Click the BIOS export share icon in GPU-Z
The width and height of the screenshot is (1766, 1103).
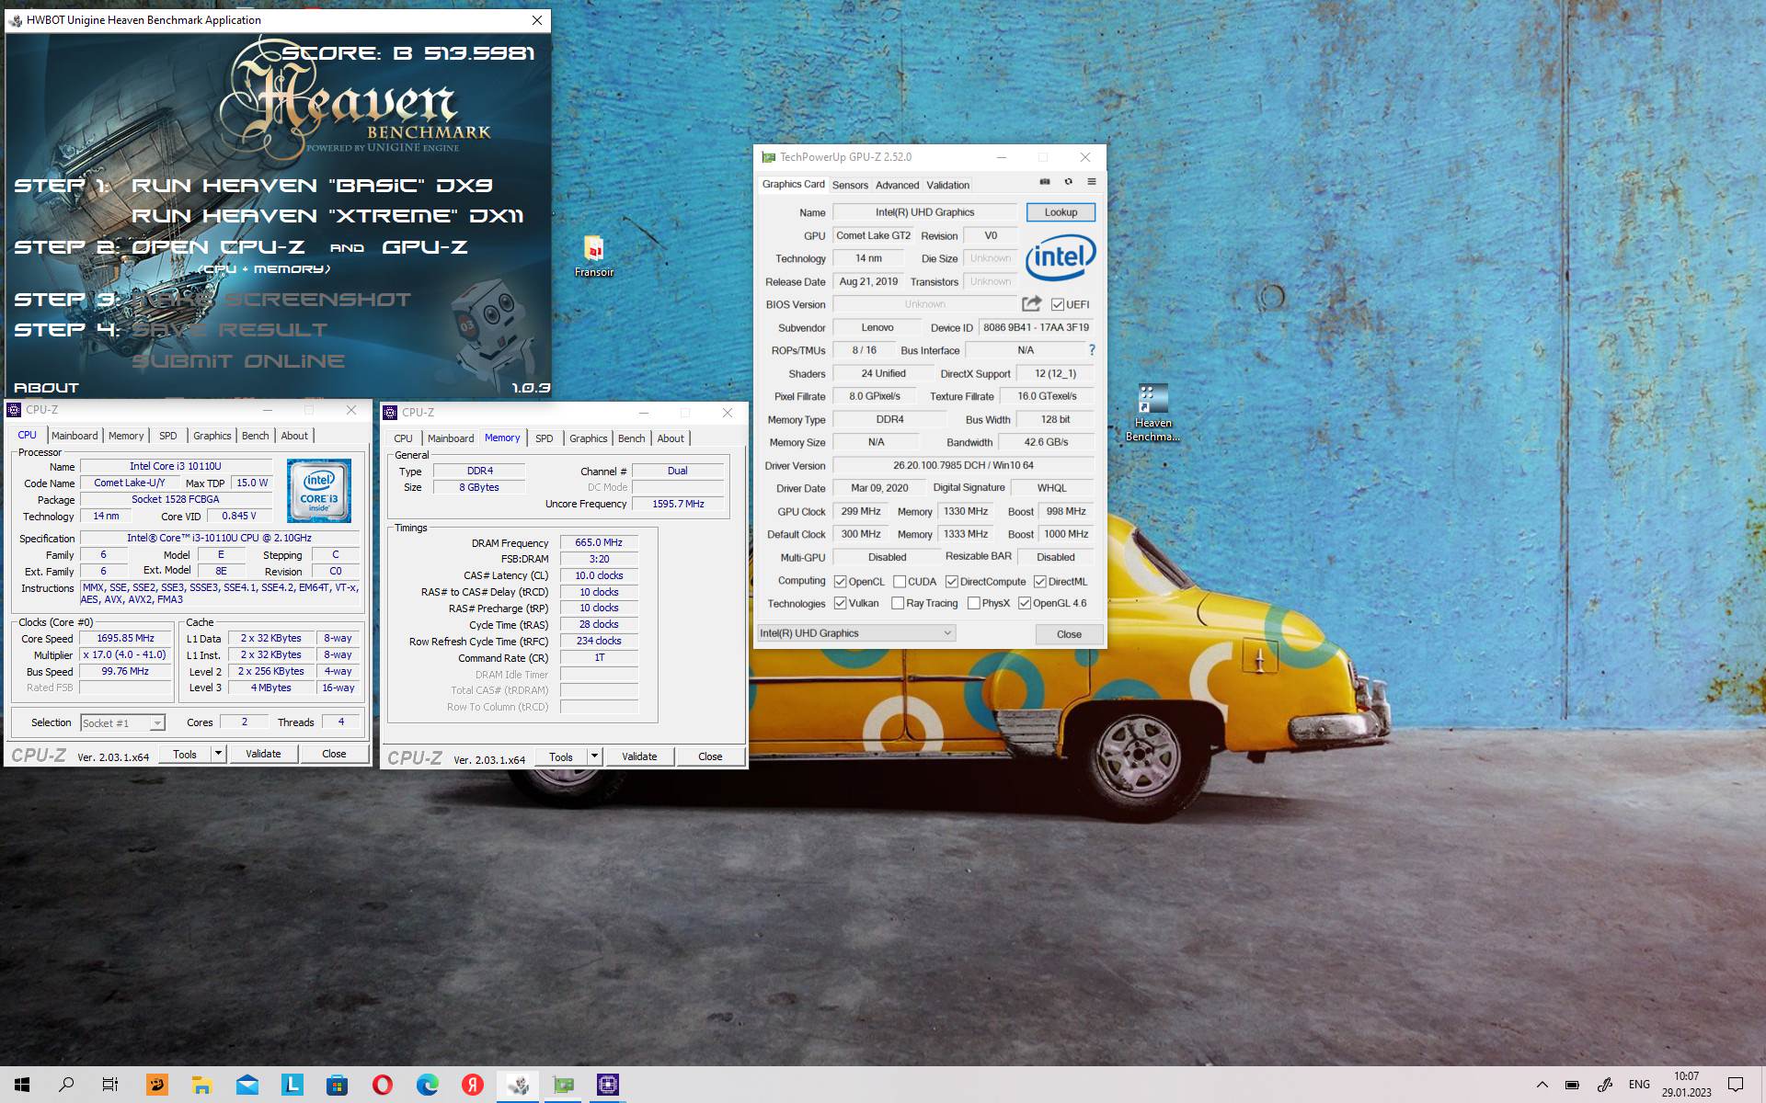tap(1032, 303)
